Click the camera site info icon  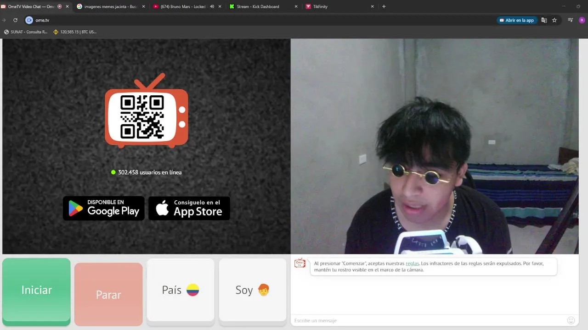[29, 20]
